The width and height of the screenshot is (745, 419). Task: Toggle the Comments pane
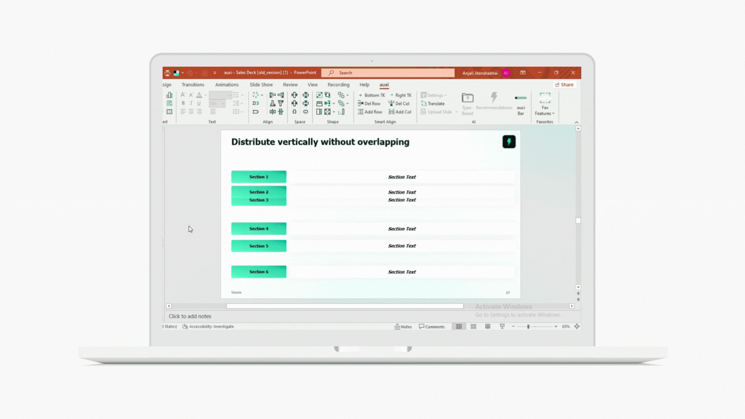pos(432,327)
